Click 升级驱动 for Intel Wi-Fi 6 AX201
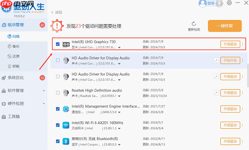249x150 pixels. [230, 125]
